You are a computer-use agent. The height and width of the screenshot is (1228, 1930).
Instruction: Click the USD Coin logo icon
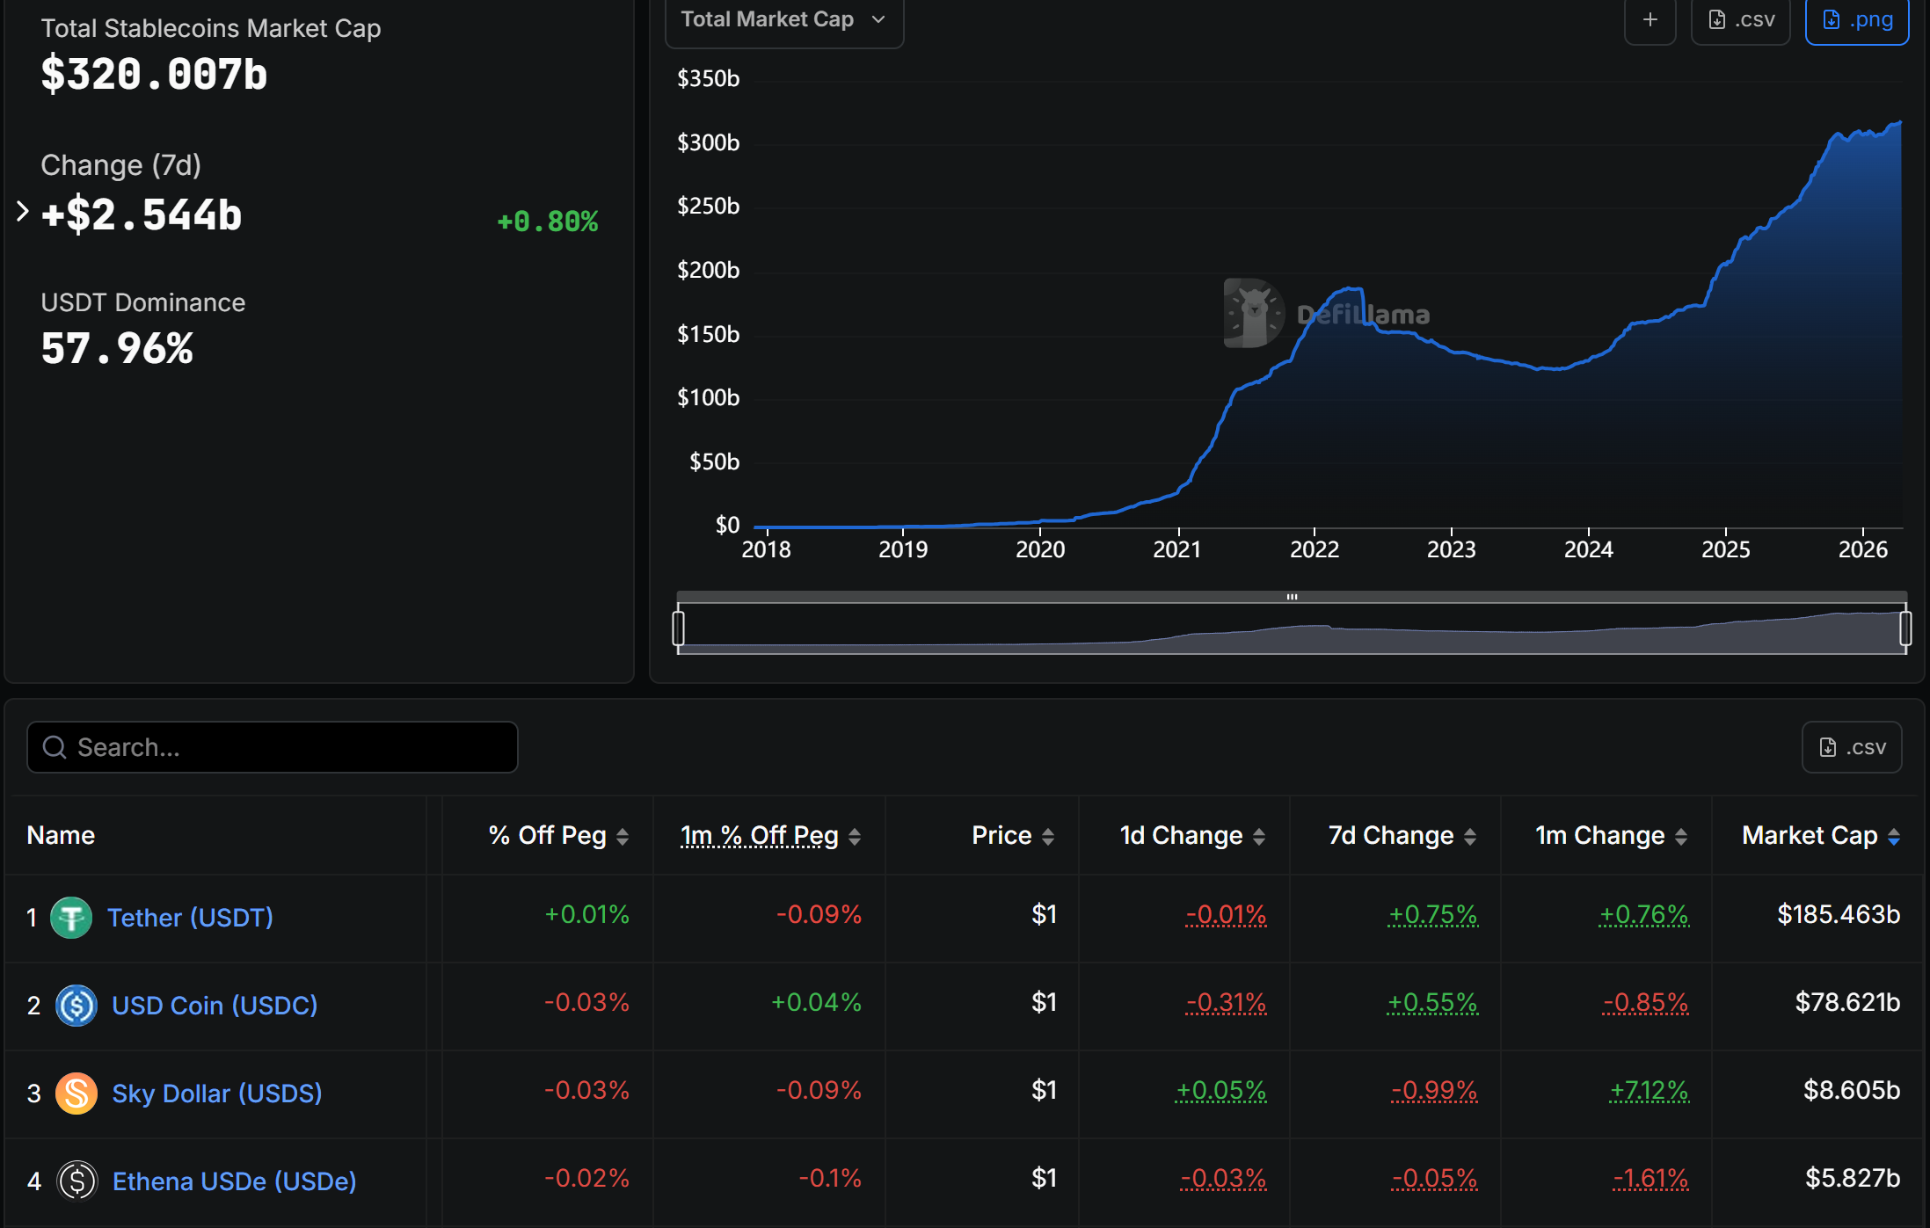(x=76, y=1006)
